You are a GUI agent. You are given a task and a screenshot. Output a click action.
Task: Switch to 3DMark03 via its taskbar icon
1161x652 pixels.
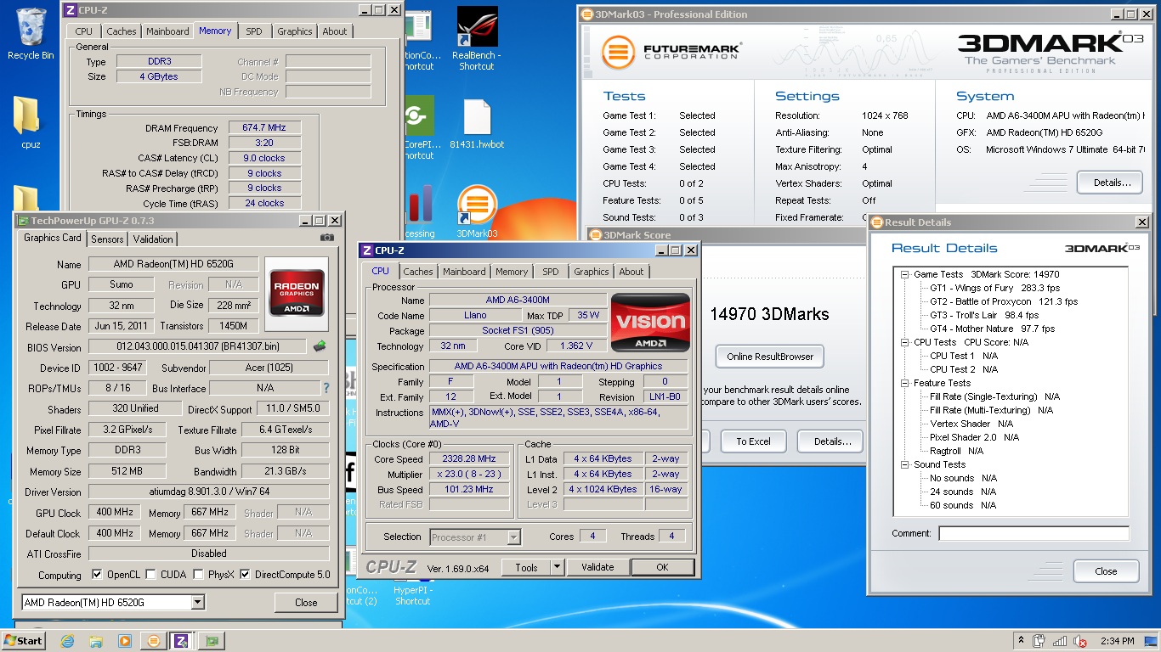tap(154, 641)
